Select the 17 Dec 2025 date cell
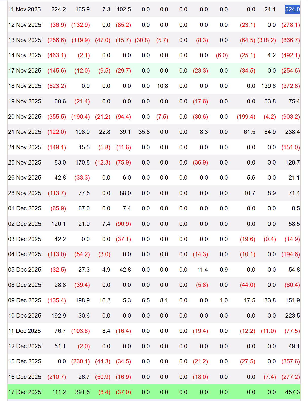Screen dimensions: 308x401 point(25,392)
